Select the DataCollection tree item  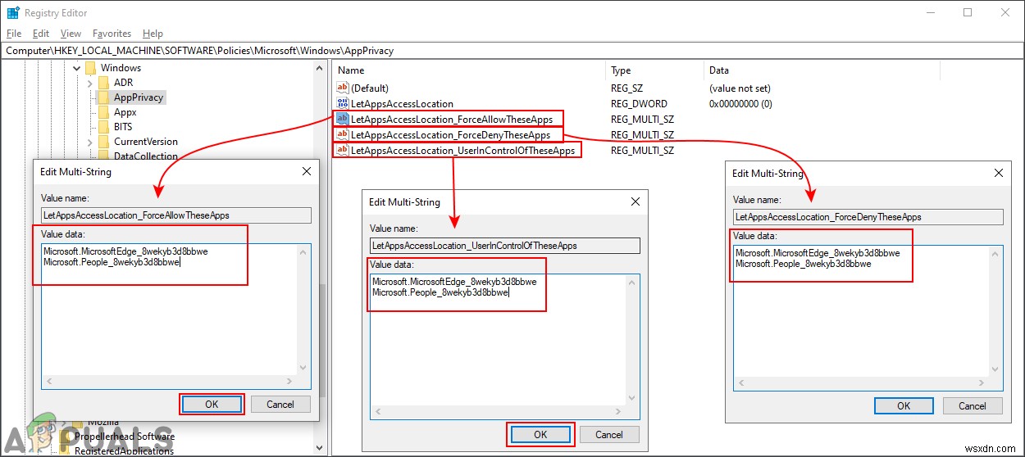(146, 156)
